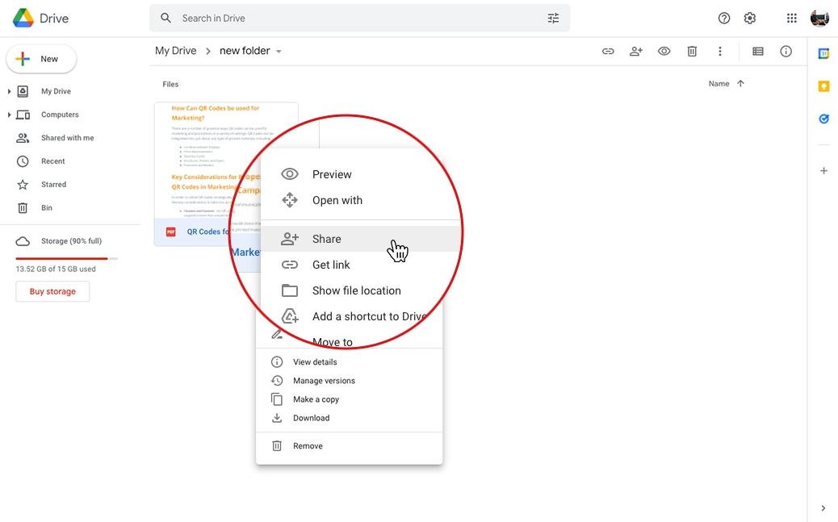Toggle the view details info panel
This screenshot has width=838, height=522.
[786, 52]
